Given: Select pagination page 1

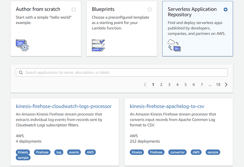Looking at the screenshot, I should (x=153, y=85).
